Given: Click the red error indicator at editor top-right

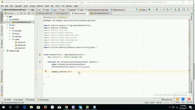Looking at the screenshot, I should click(x=189, y=20).
